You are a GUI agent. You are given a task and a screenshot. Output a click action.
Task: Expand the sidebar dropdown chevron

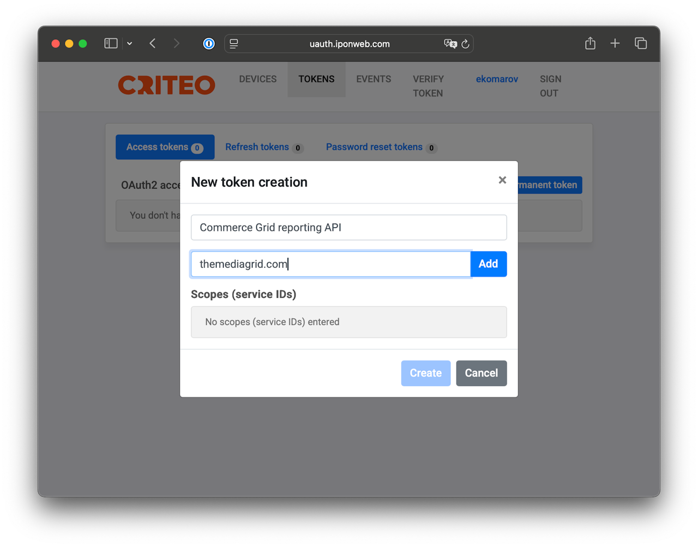pyautogui.click(x=130, y=44)
